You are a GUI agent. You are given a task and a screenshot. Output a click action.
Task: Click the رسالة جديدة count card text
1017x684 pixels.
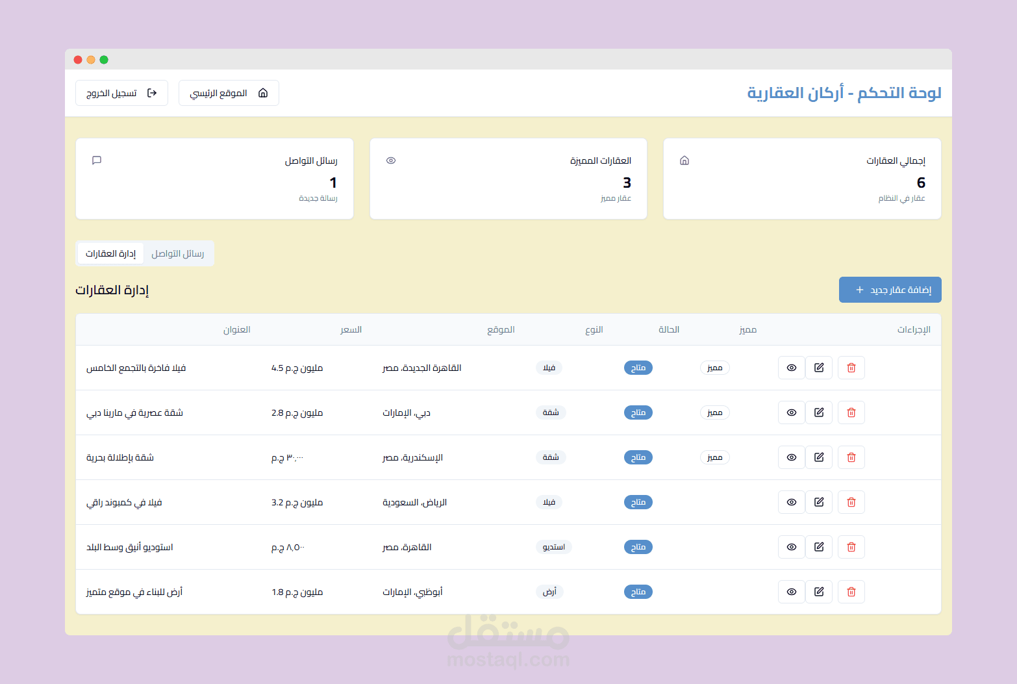click(x=318, y=198)
